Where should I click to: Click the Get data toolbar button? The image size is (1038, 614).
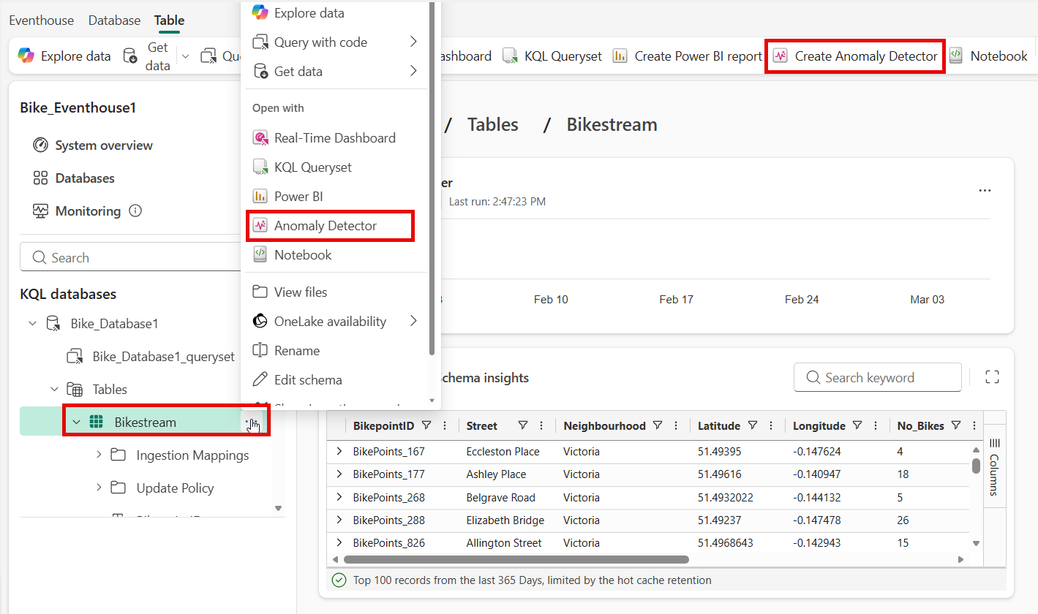147,56
